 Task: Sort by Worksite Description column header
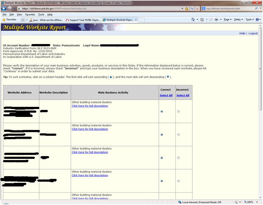coord(54,93)
